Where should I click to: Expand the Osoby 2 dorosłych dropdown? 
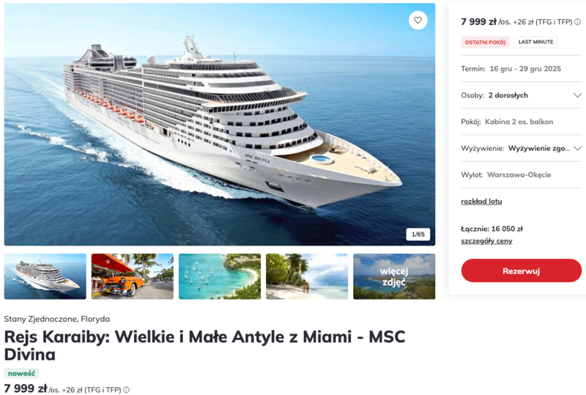(522, 95)
